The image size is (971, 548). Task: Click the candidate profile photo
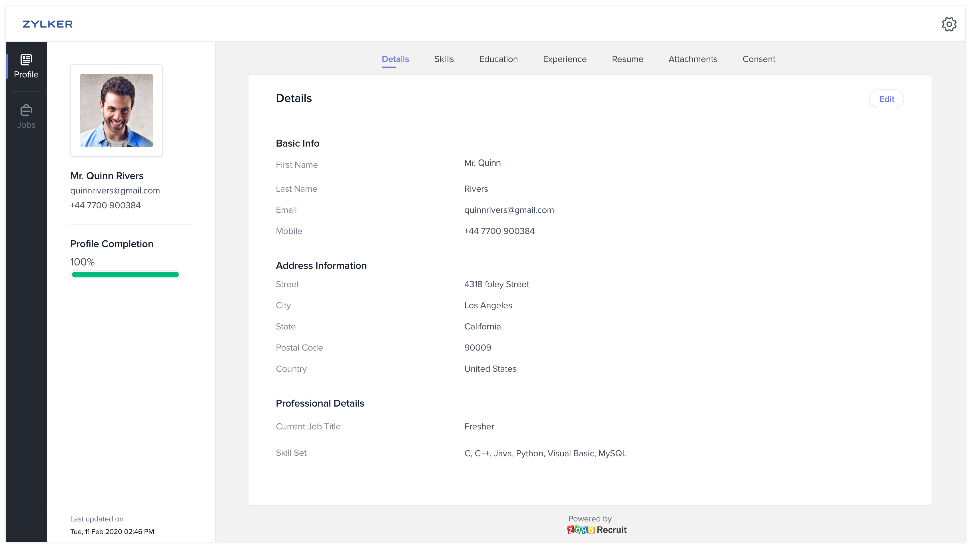[117, 111]
